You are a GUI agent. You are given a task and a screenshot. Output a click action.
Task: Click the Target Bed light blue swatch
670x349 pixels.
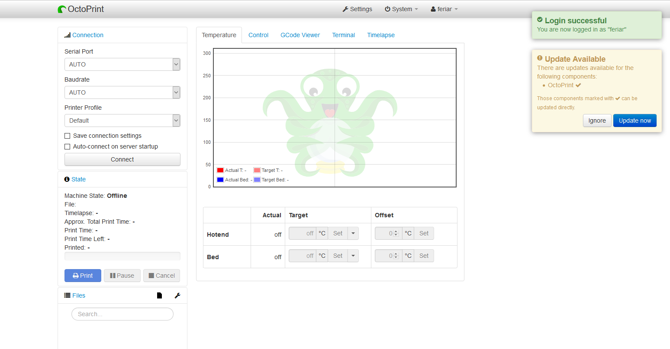(x=257, y=180)
